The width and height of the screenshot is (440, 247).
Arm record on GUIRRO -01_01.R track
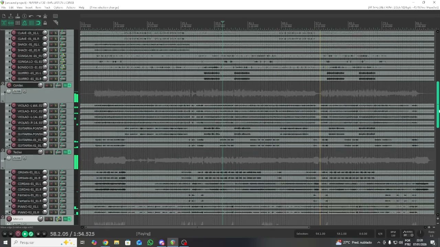tap(14, 79)
